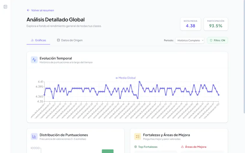Click the shield icon in the Filtro button
This screenshot has width=245, height=153.
click(211, 40)
